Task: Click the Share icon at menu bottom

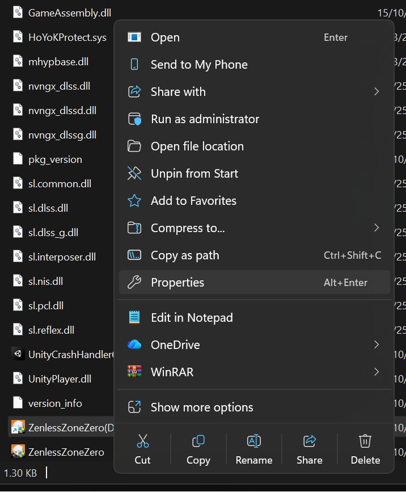Action: [309, 441]
